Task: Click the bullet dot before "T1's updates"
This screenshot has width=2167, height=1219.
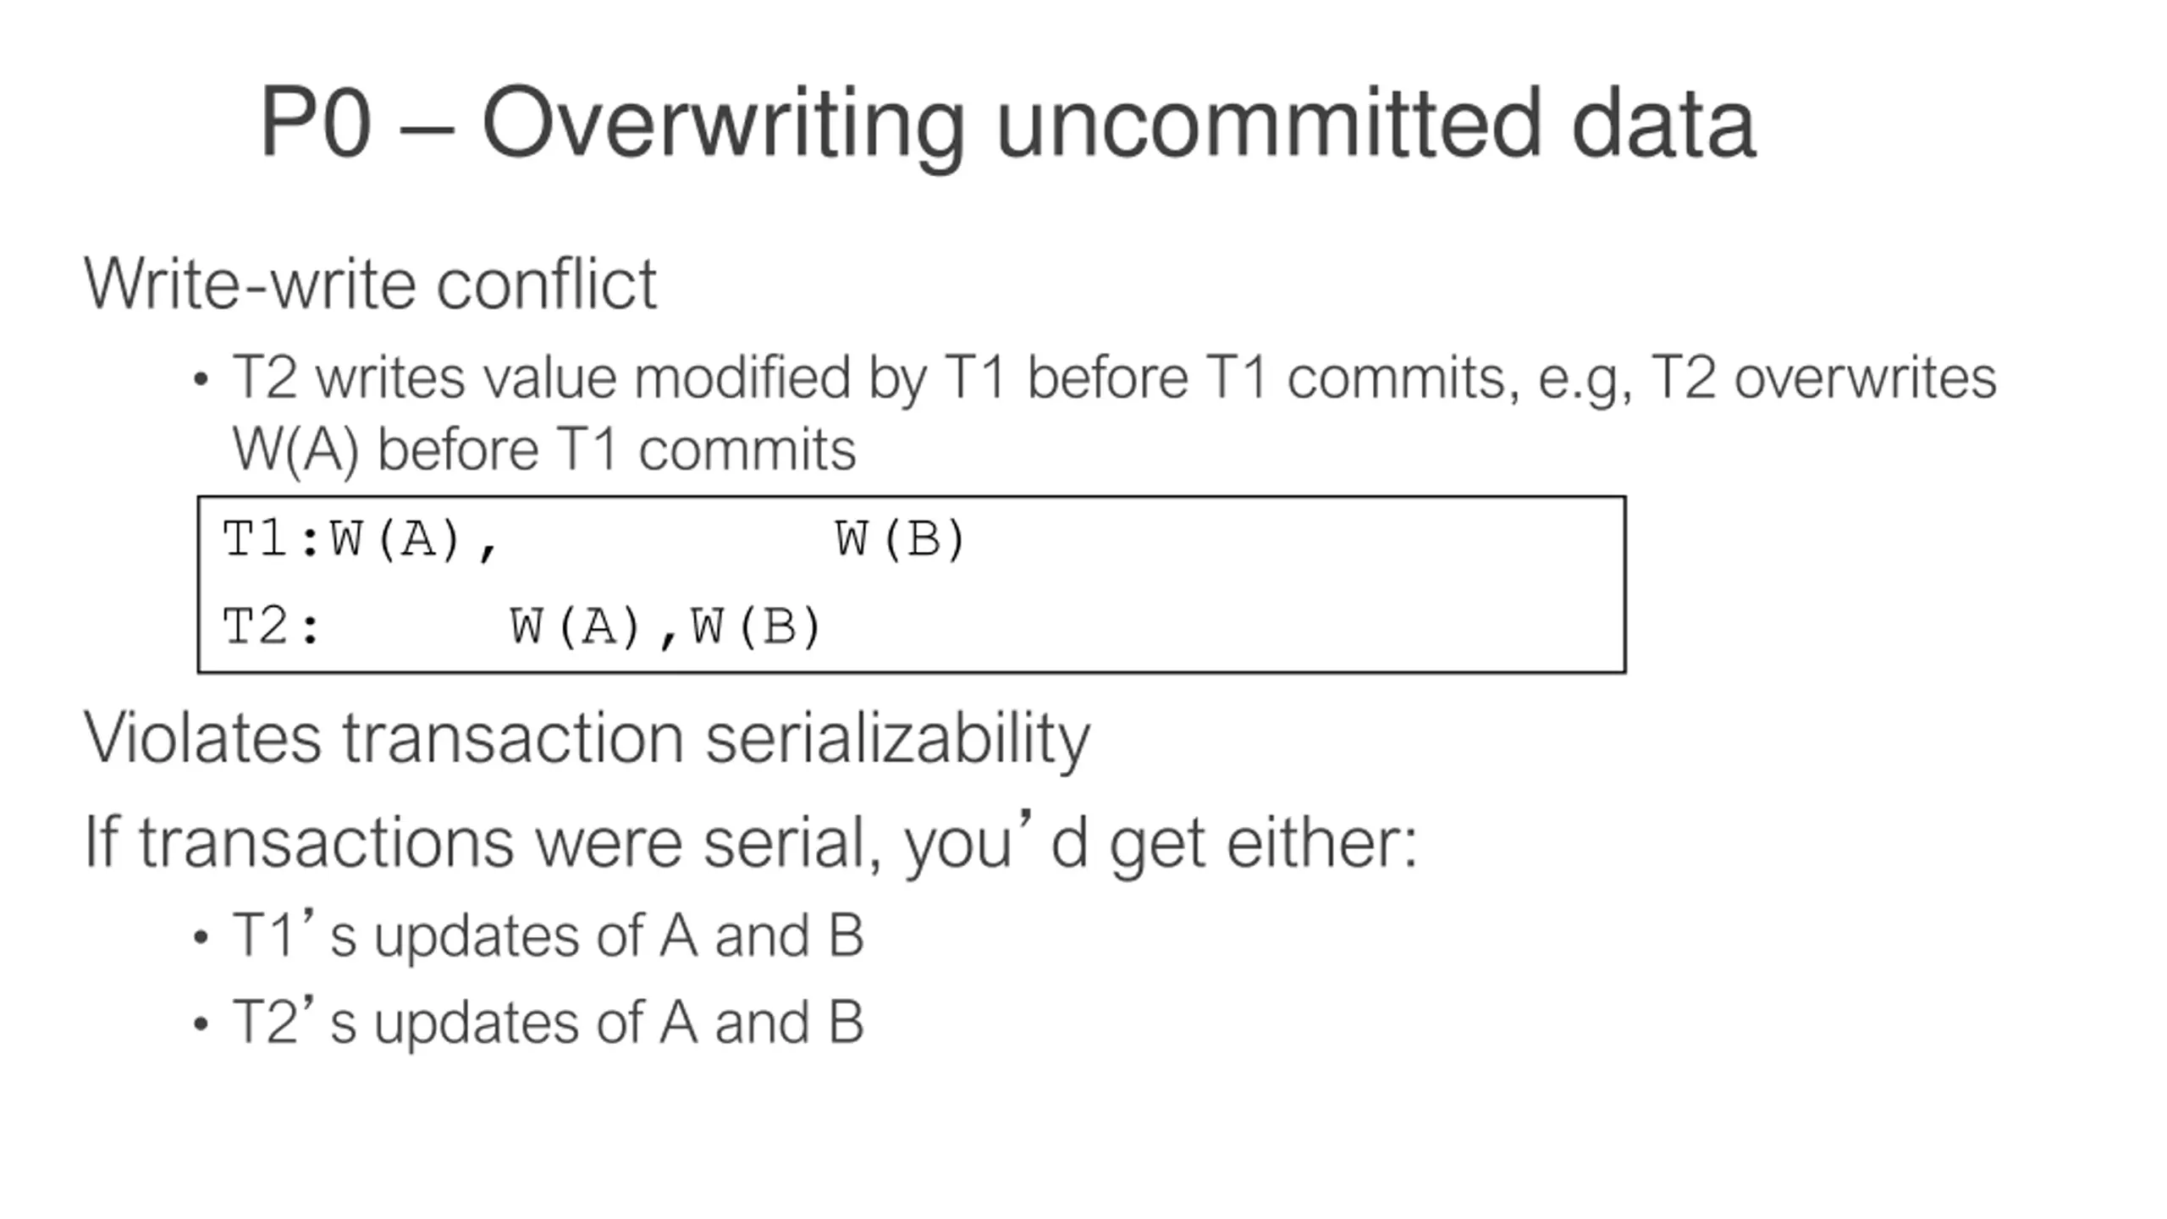Action: coord(201,938)
